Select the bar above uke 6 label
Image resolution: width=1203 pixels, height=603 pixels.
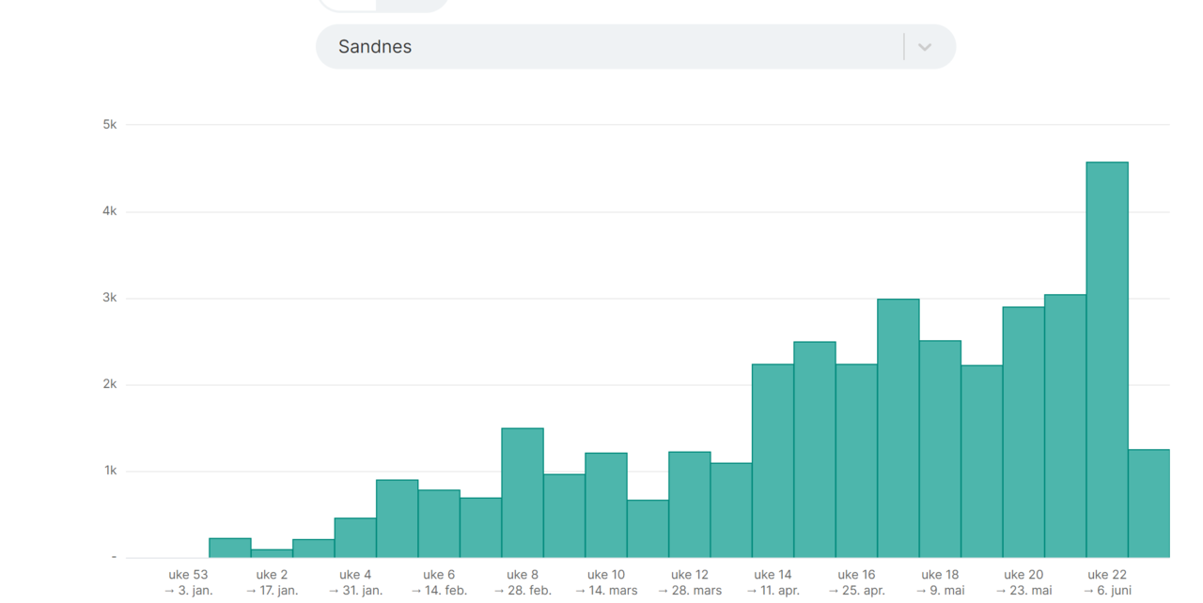coord(439,523)
